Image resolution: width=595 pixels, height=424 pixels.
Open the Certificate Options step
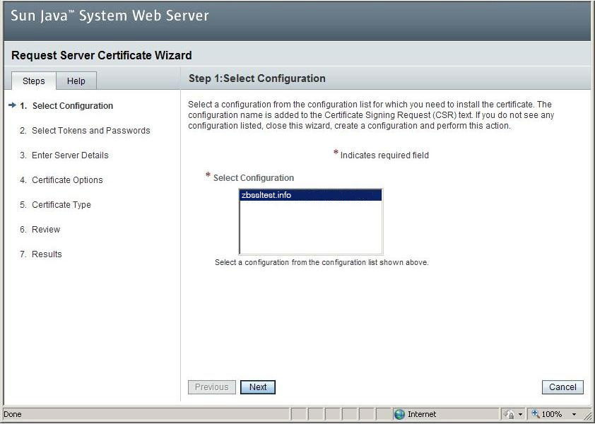67,180
